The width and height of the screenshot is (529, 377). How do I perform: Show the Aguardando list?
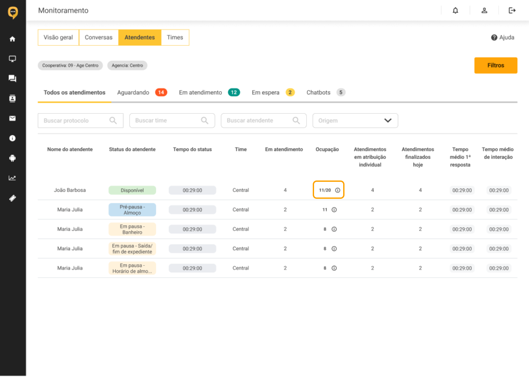[142, 93]
